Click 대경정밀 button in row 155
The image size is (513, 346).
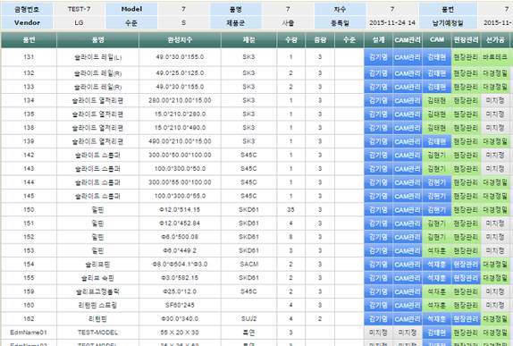pos(495,278)
